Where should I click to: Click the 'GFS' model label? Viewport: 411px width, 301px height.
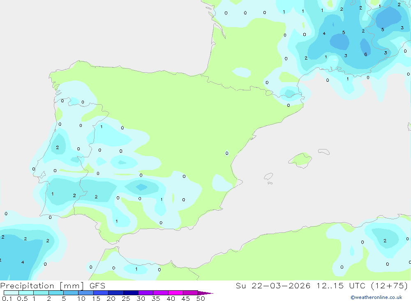click(x=97, y=286)
